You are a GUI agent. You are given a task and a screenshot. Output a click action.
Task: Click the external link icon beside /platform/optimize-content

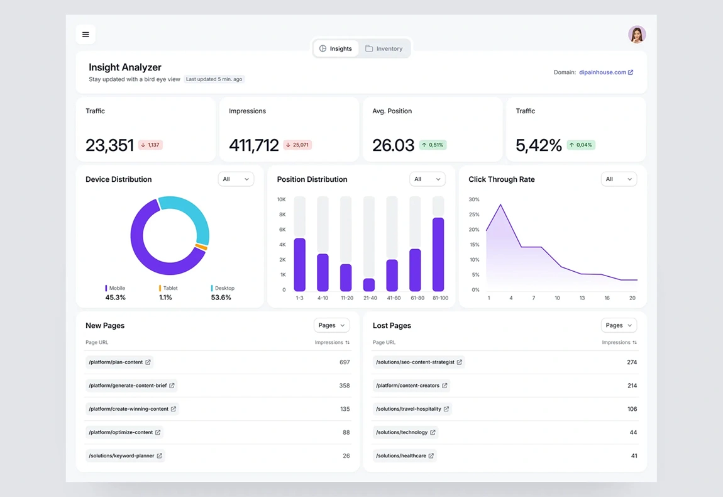point(158,432)
